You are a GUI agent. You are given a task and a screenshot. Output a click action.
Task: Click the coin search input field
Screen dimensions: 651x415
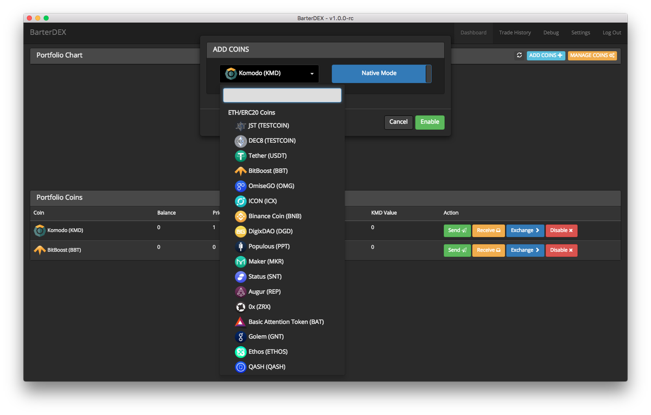282,95
